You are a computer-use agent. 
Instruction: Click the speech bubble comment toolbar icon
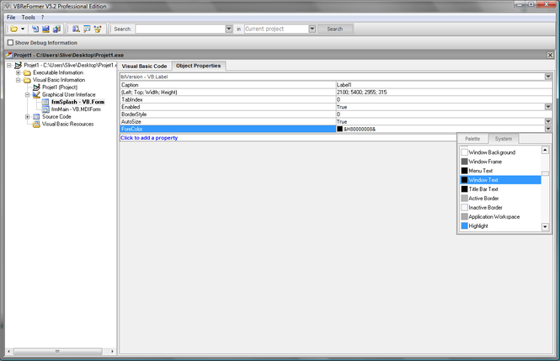tap(87, 29)
